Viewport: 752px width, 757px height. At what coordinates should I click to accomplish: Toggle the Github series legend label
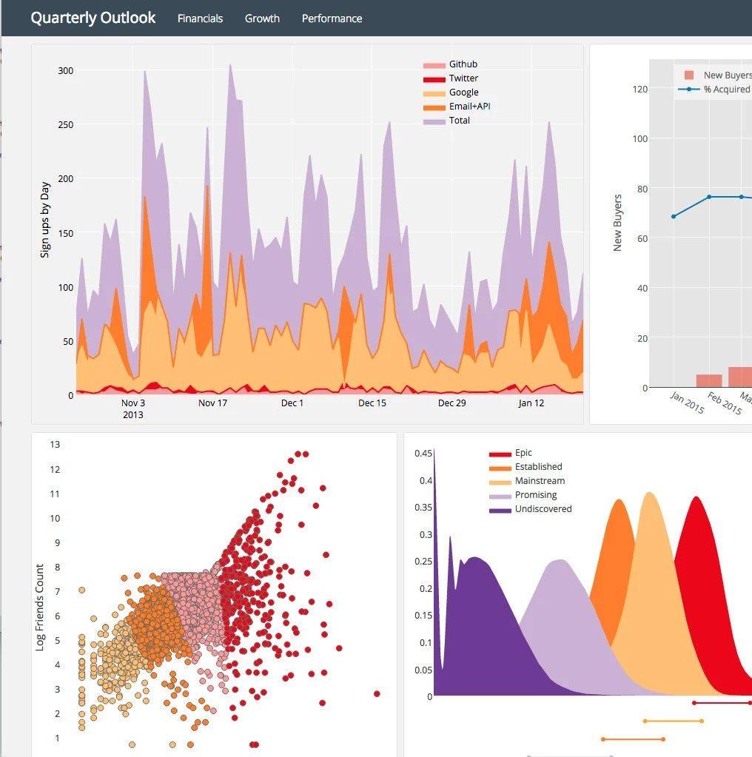tap(463, 64)
